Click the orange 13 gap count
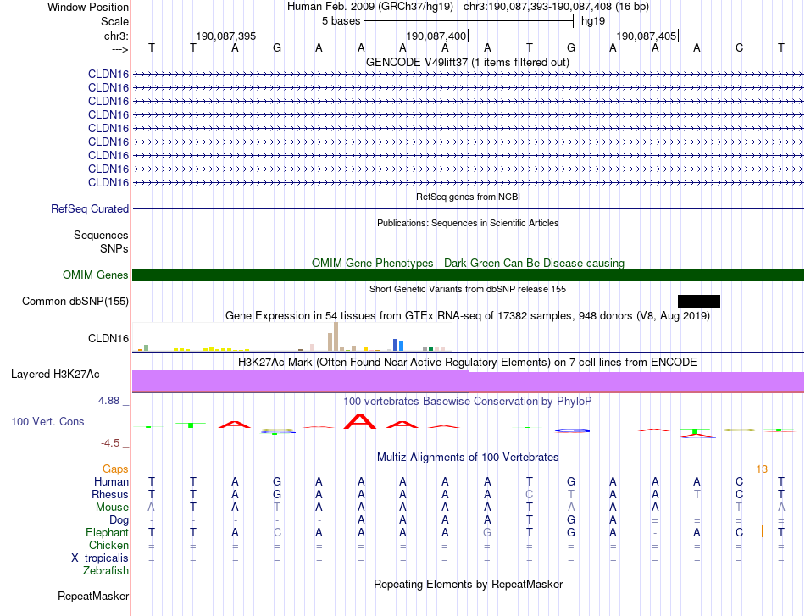 tap(762, 469)
